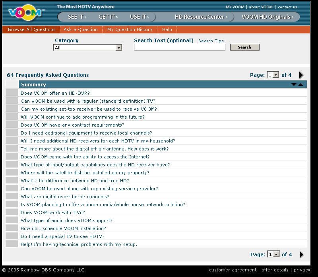Viewport: 318px width, 277px height.
Task: Open the GET IT menu
Action: coord(108,17)
